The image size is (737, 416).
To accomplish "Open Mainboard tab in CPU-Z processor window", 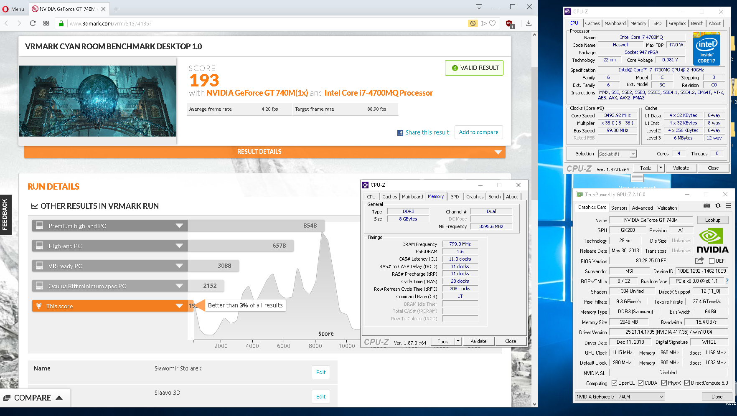I will [x=615, y=23].
